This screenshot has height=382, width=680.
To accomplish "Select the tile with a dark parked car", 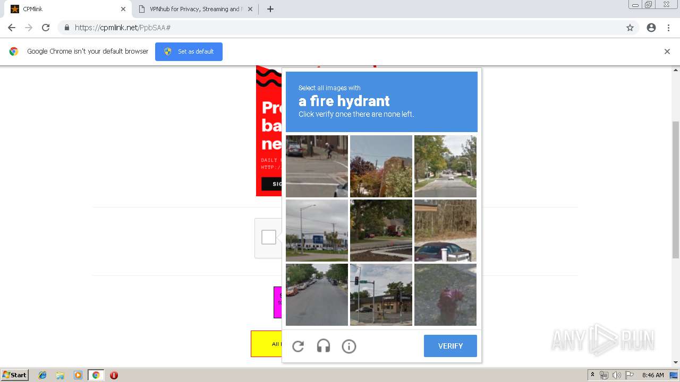I will point(445,230).
